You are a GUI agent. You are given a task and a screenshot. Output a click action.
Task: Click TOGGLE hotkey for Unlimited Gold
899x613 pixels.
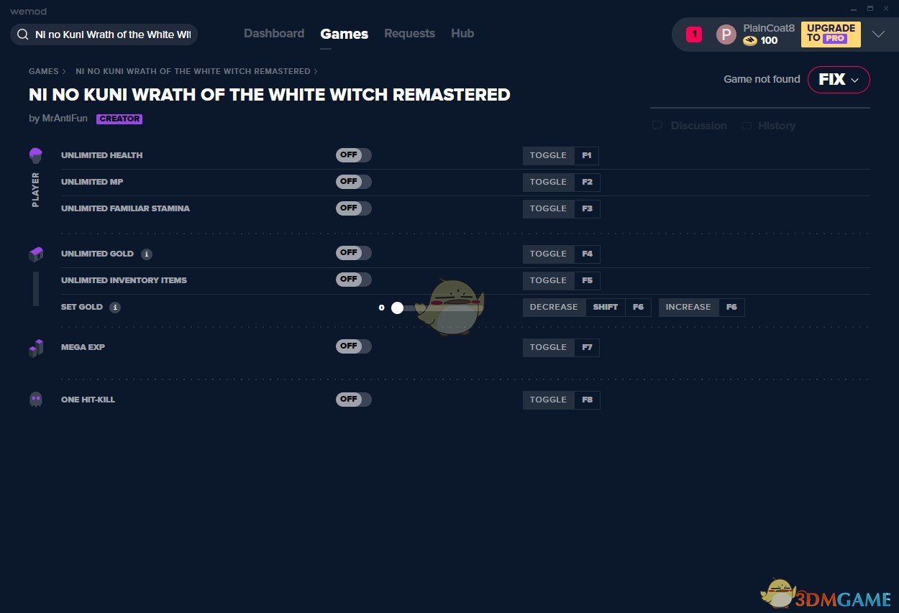(549, 254)
